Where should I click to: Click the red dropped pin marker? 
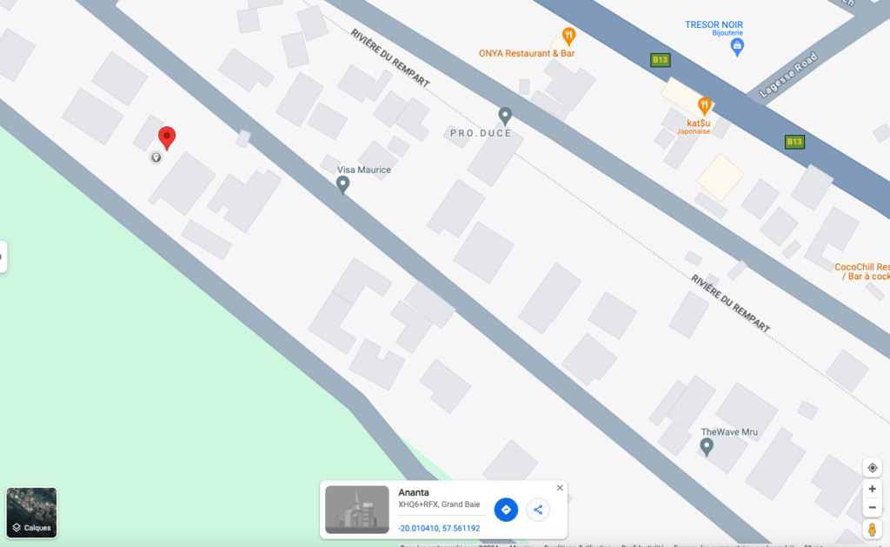(167, 137)
